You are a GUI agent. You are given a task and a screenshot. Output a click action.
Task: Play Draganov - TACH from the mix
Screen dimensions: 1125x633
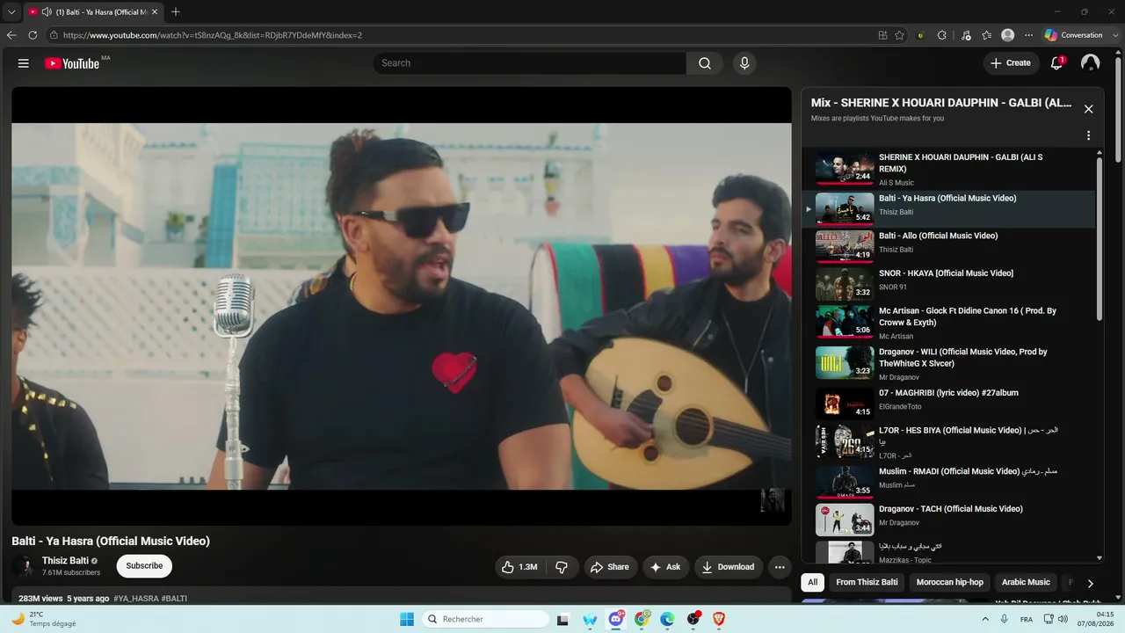coord(949,519)
